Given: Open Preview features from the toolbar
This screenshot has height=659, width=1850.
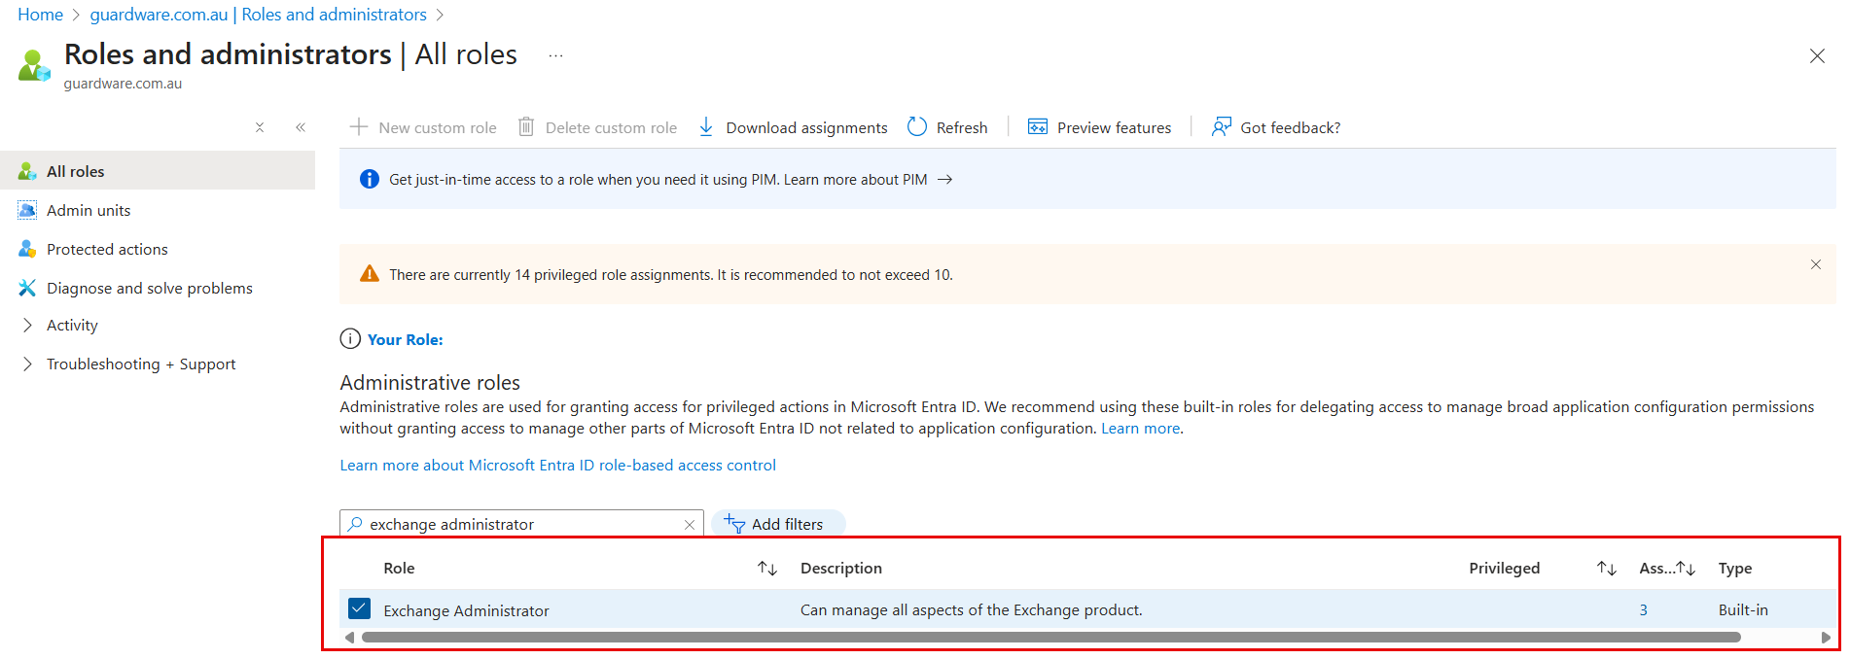Looking at the screenshot, I should [1100, 127].
